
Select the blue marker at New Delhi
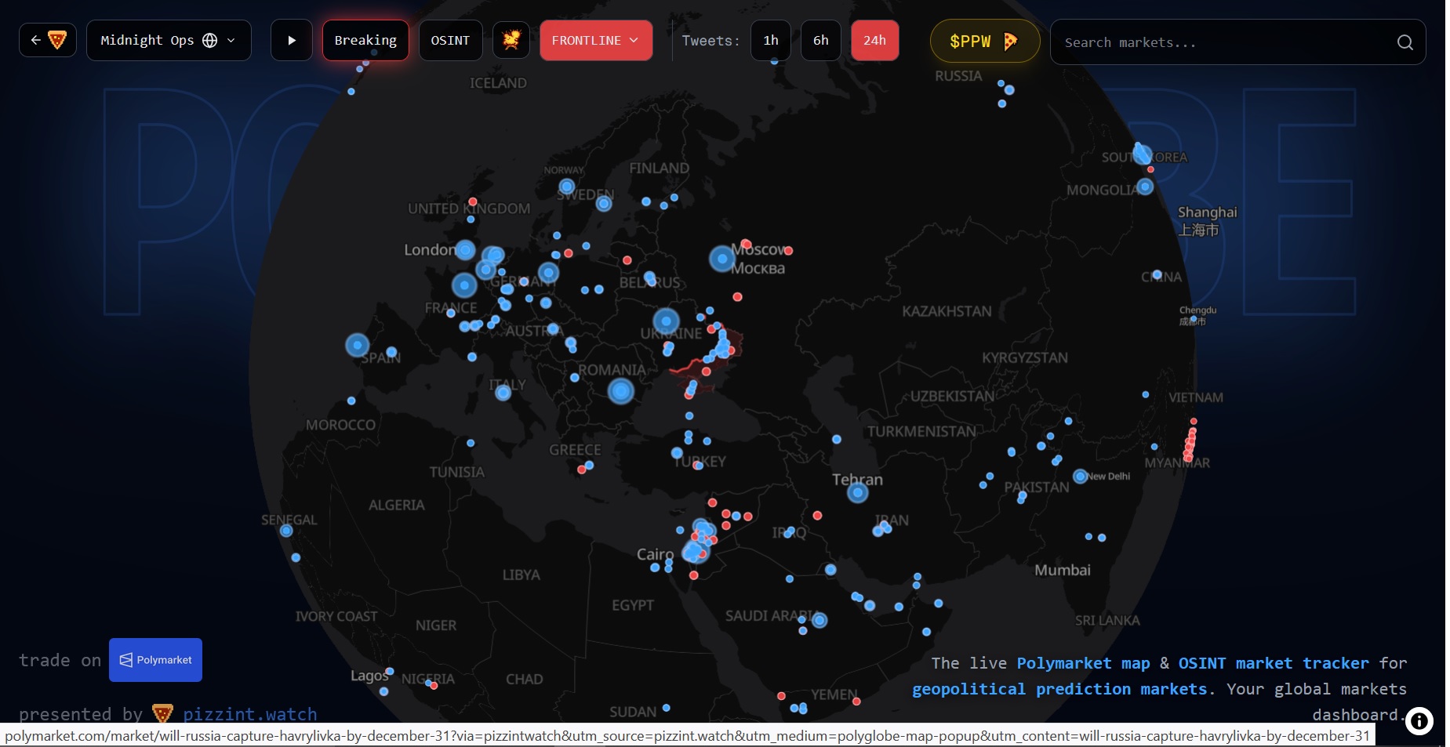click(x=1080, y=477)
